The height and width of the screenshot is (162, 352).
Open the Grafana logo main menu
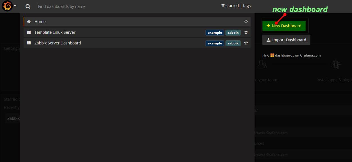point(7,6)
